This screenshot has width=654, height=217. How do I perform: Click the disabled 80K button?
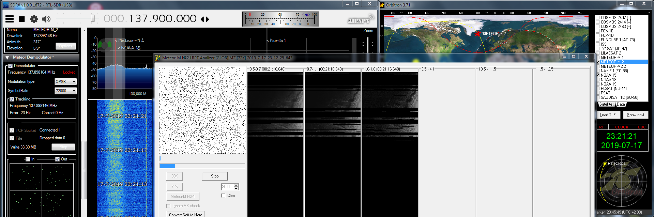(x=174, y=176)
